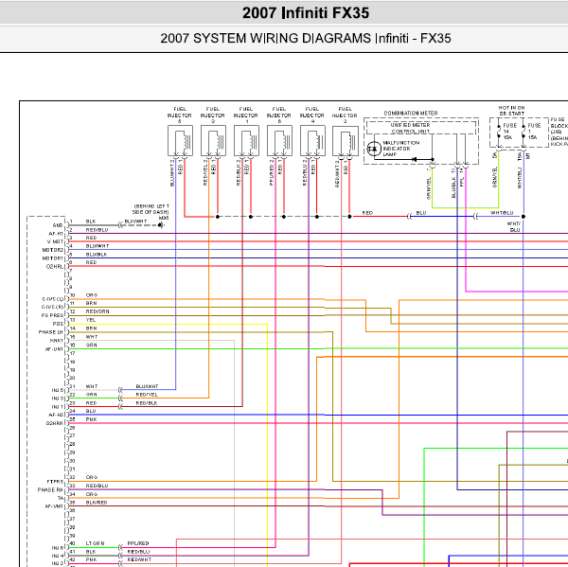Select the PHASE RH pin label
This screenshot has height=567, width=568.
pyautogui.click(x=50, y=489)
